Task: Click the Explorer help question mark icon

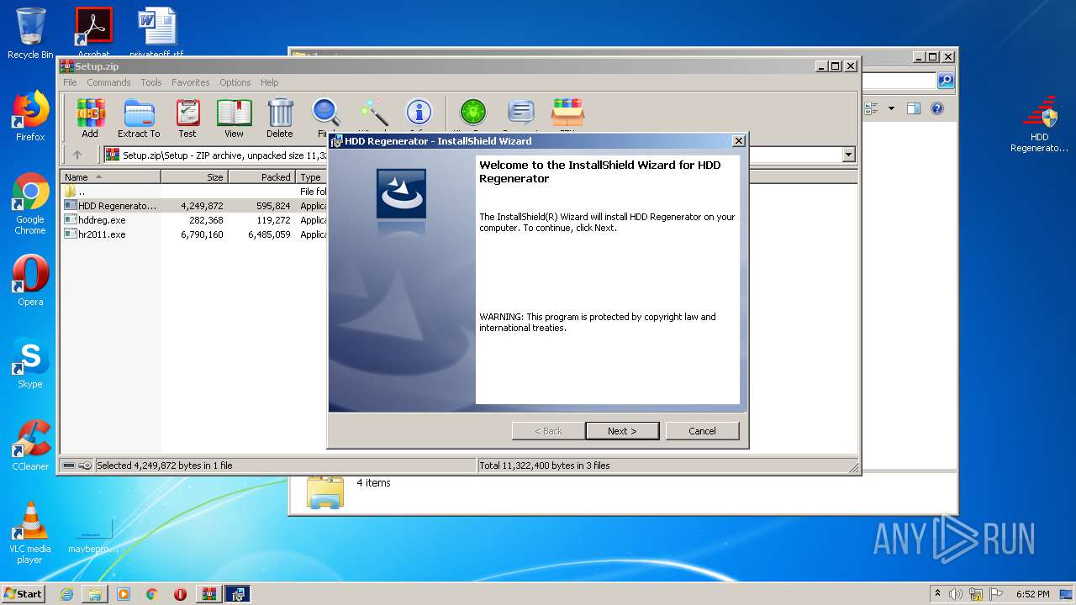Action: click(x=937, y=108)
